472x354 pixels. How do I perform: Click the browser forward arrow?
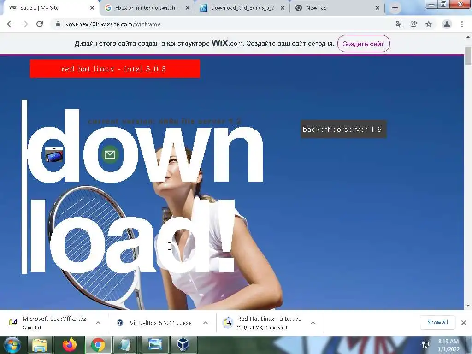tap(25, 24)
